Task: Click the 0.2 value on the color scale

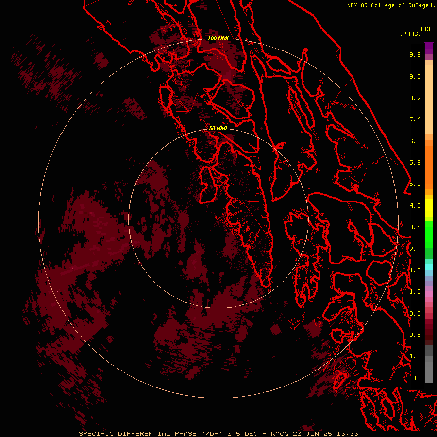Action: [x=415, y=314]
